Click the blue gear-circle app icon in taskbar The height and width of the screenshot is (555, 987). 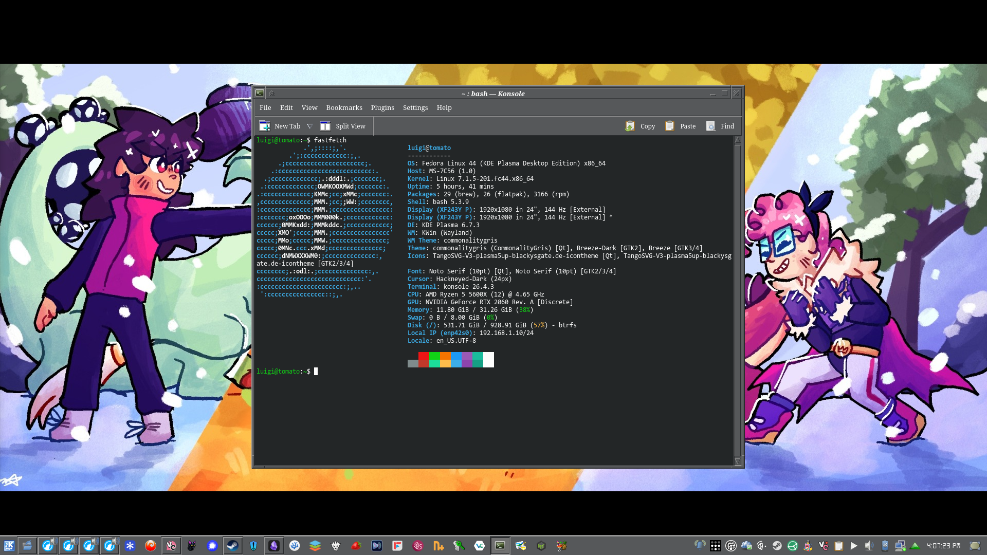point(212,546)
